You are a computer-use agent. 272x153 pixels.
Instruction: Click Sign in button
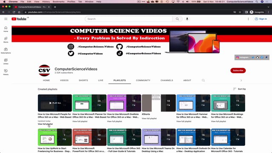pyautogui.click(x=261, y=19)
